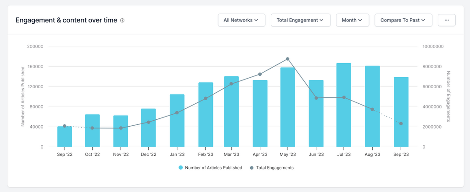Select the Sep '22 articles bar
470x192 pixels.
[65, 137]
